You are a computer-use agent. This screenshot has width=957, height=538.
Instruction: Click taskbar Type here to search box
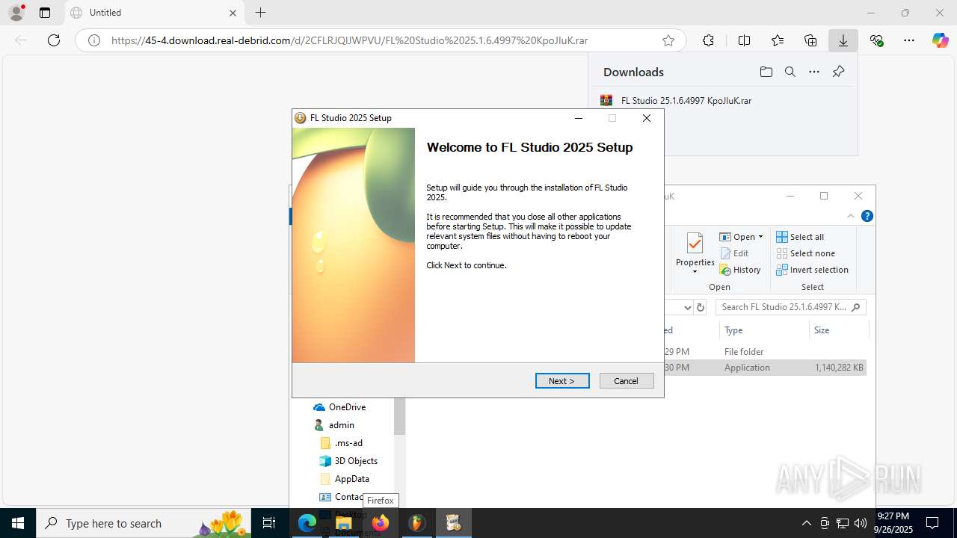145,523
